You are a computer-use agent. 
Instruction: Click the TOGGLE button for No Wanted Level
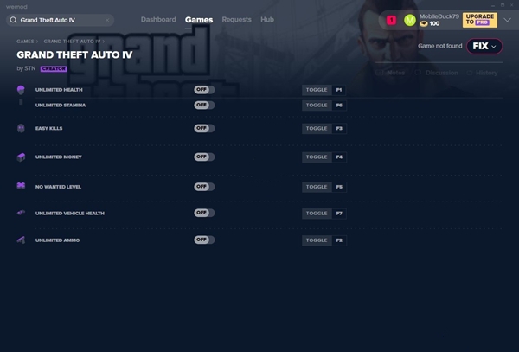(317, 187)
